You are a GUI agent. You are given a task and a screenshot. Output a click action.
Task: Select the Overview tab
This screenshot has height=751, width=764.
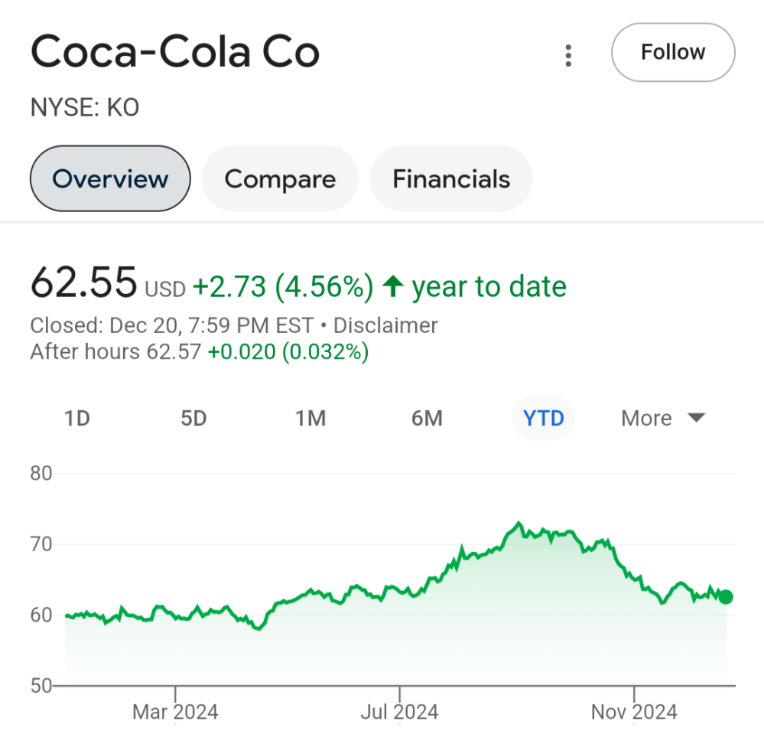coord(110,179)
